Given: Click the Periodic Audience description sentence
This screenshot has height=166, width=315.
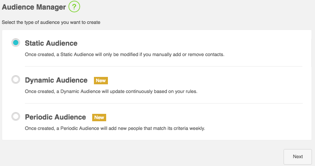Looking at the screenshot, I should [115, 129].
